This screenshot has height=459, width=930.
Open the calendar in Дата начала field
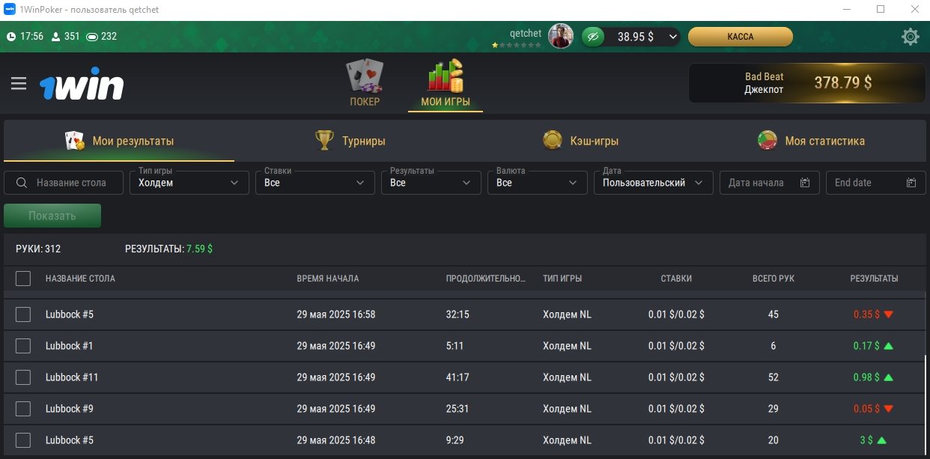tap(805, 183)
